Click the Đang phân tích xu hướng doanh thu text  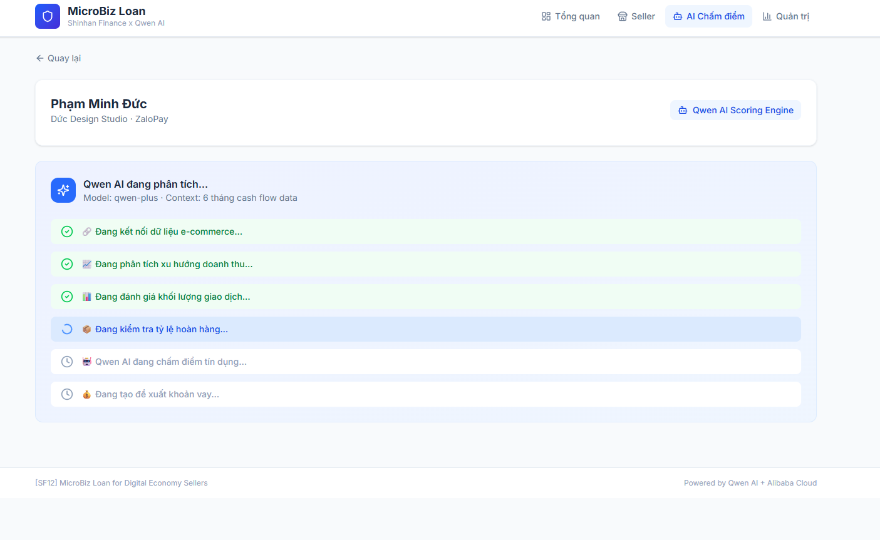[x=174, y=264]
